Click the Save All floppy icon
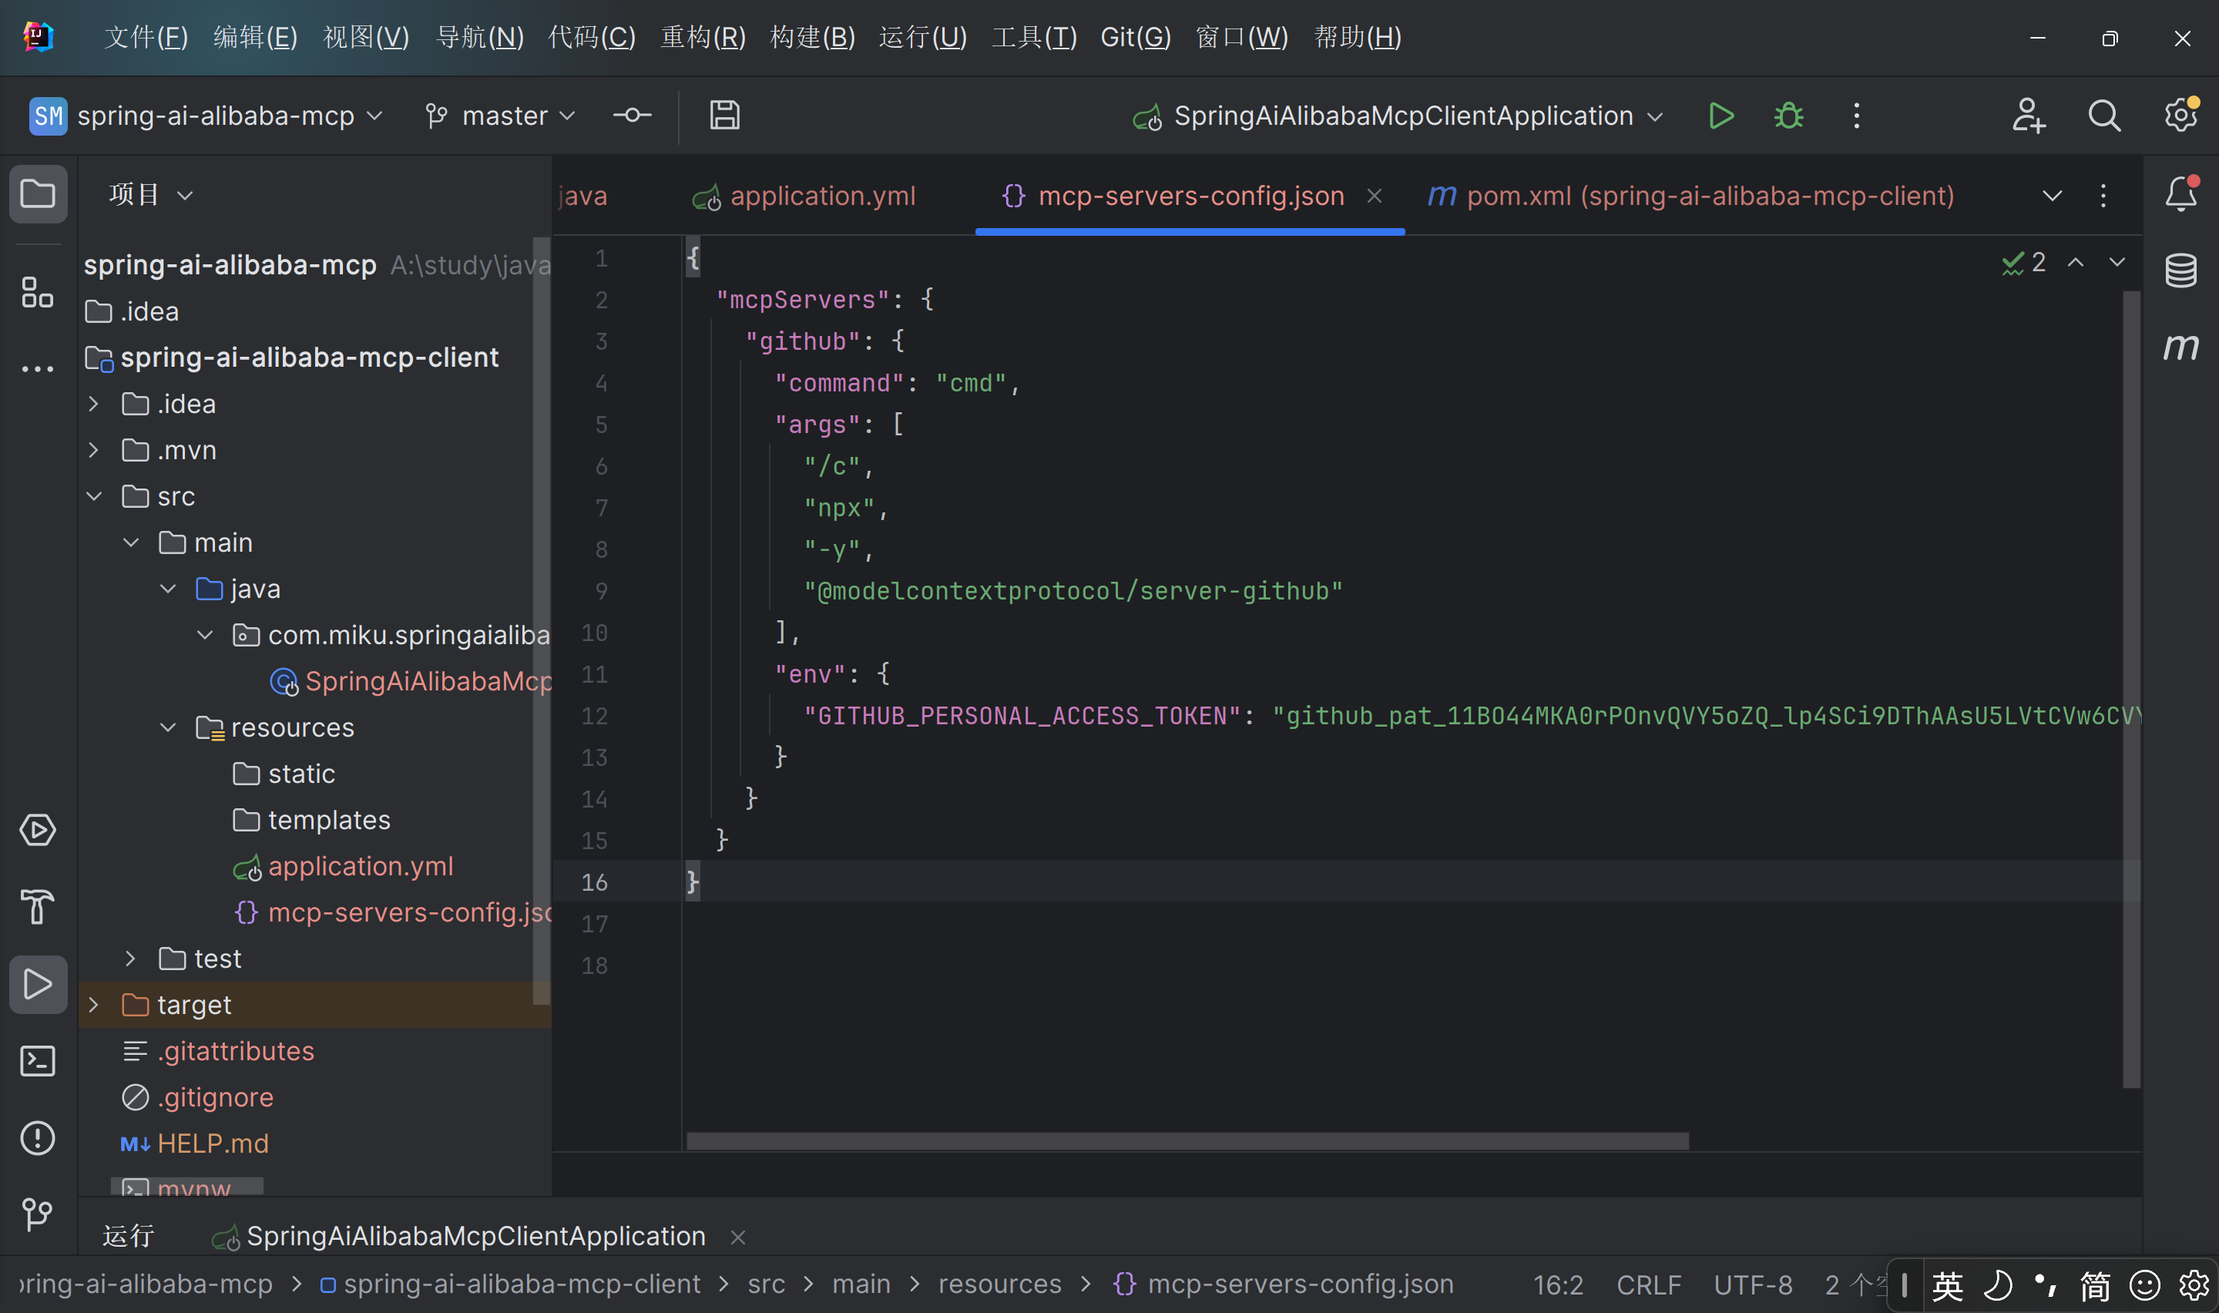Screen dimensions: 2219x1313 click(x=724, y=116)
